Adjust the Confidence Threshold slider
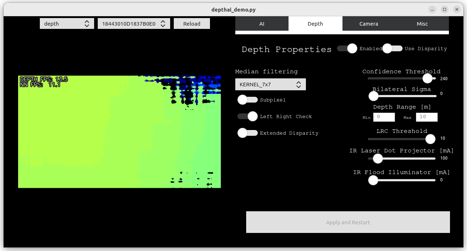Image resolution: width=467 pixels, height=251 pixels. coord(427,78)
